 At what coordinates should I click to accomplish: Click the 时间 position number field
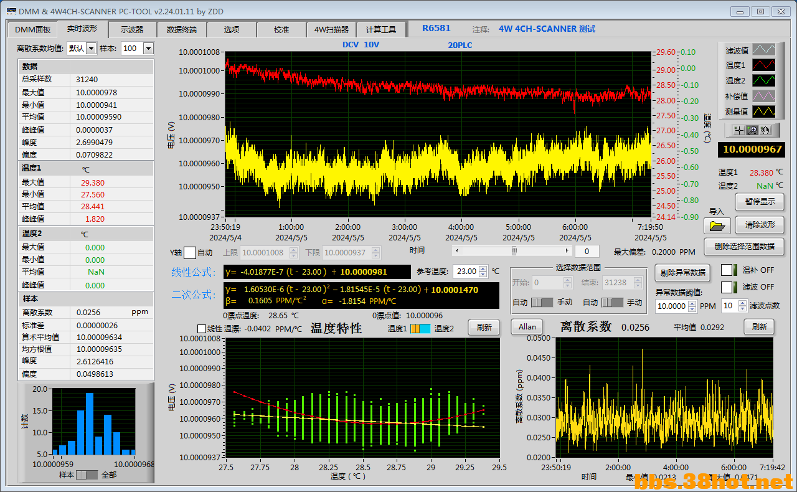pyautogui.click(x=587, y=252)
